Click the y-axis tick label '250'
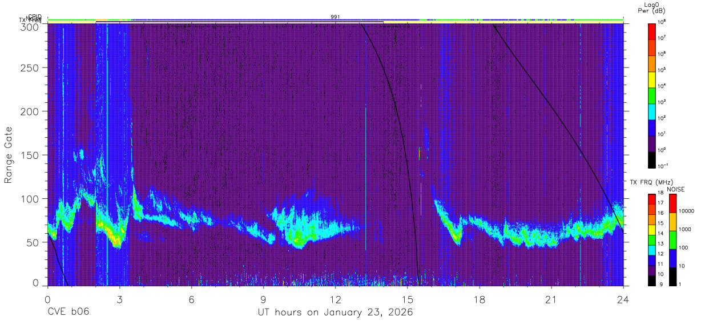Screen dimensions: 701x324 30,69
